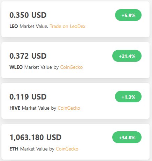Viewport: 152px width, 161px height.
Task: Select the +21.4% WLEO change badge
Action: click(127, 56)
